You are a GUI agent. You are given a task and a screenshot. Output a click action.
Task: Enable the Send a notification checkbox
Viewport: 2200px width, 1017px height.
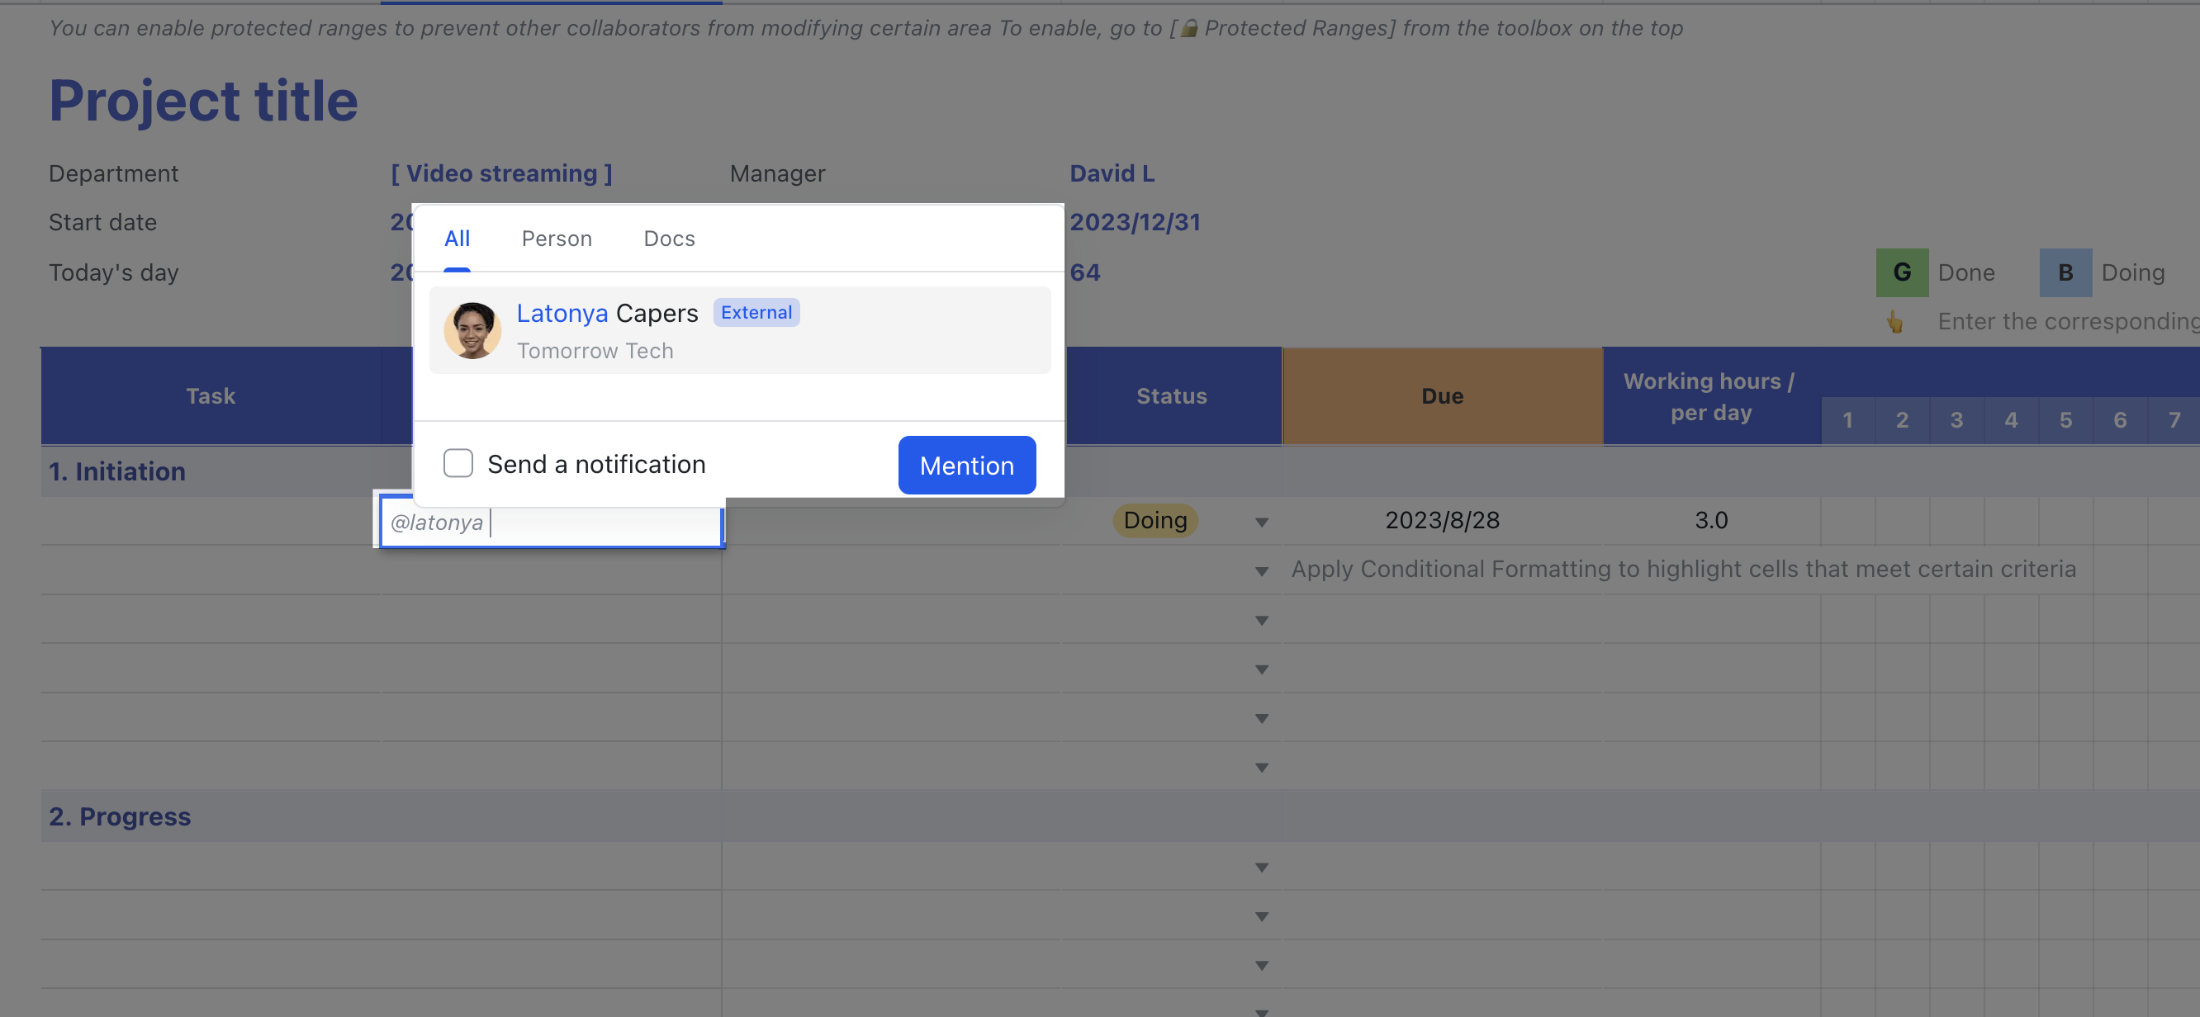(x=458, y=463)
